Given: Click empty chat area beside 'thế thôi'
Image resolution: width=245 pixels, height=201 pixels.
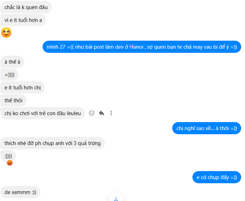Looking at the screenshot, I should 125,100.
